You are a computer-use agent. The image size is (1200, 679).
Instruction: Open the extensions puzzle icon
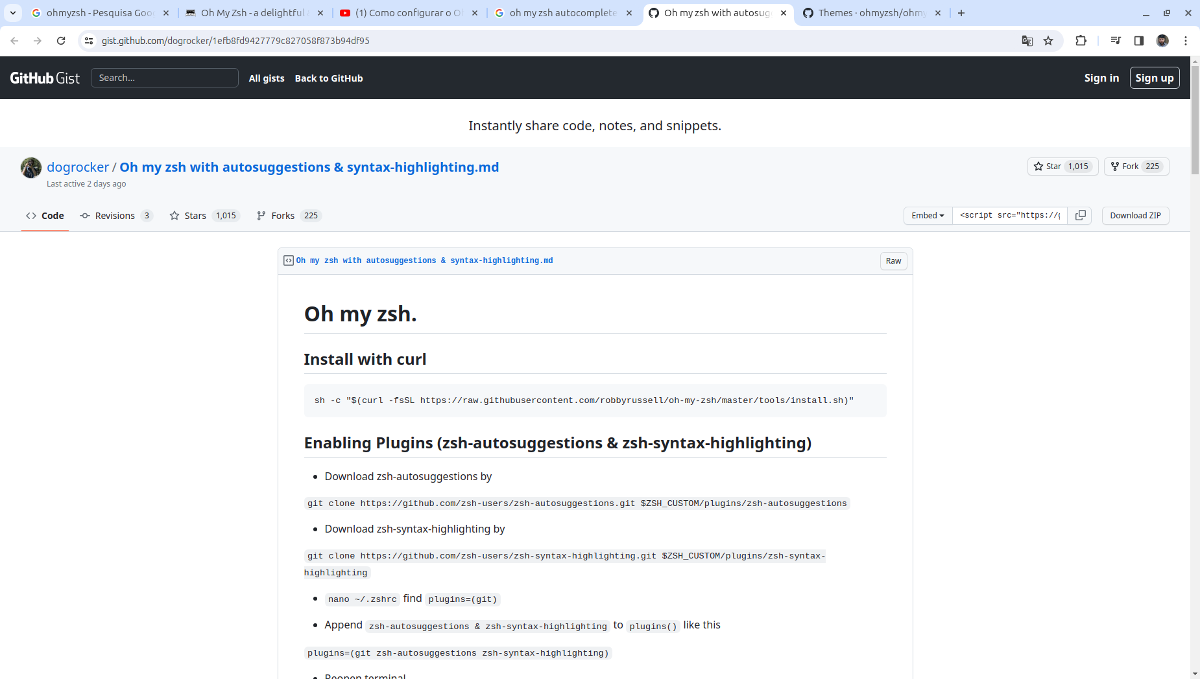1081,41
